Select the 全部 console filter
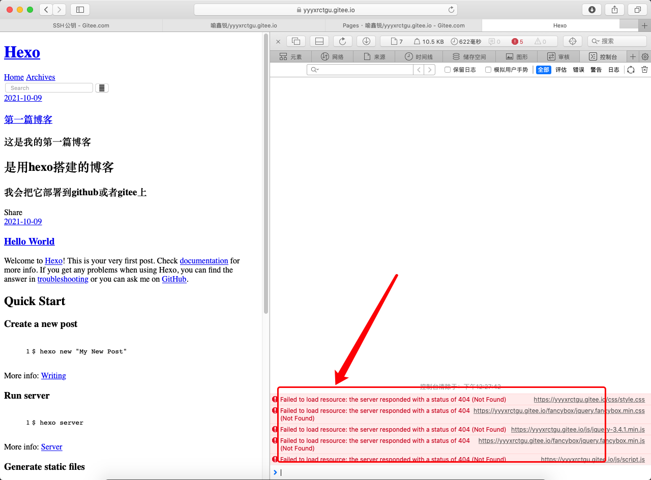 [543, 70]
